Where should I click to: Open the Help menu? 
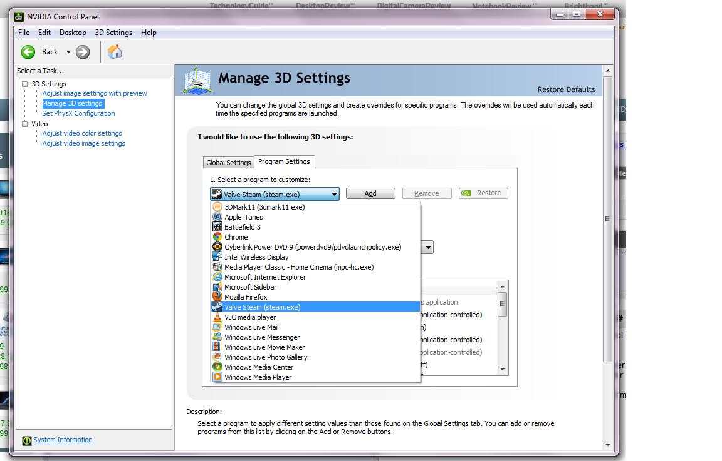tap(149, 33)
